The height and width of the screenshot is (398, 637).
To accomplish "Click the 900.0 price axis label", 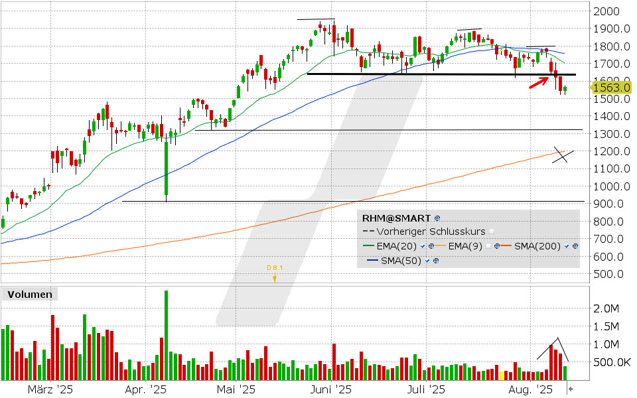I will [608, 204].
